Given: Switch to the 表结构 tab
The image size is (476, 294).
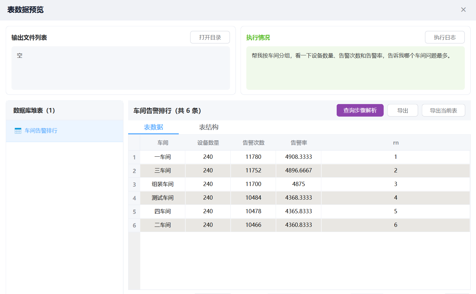Looking at the screenshot, I should coord(209,127).
